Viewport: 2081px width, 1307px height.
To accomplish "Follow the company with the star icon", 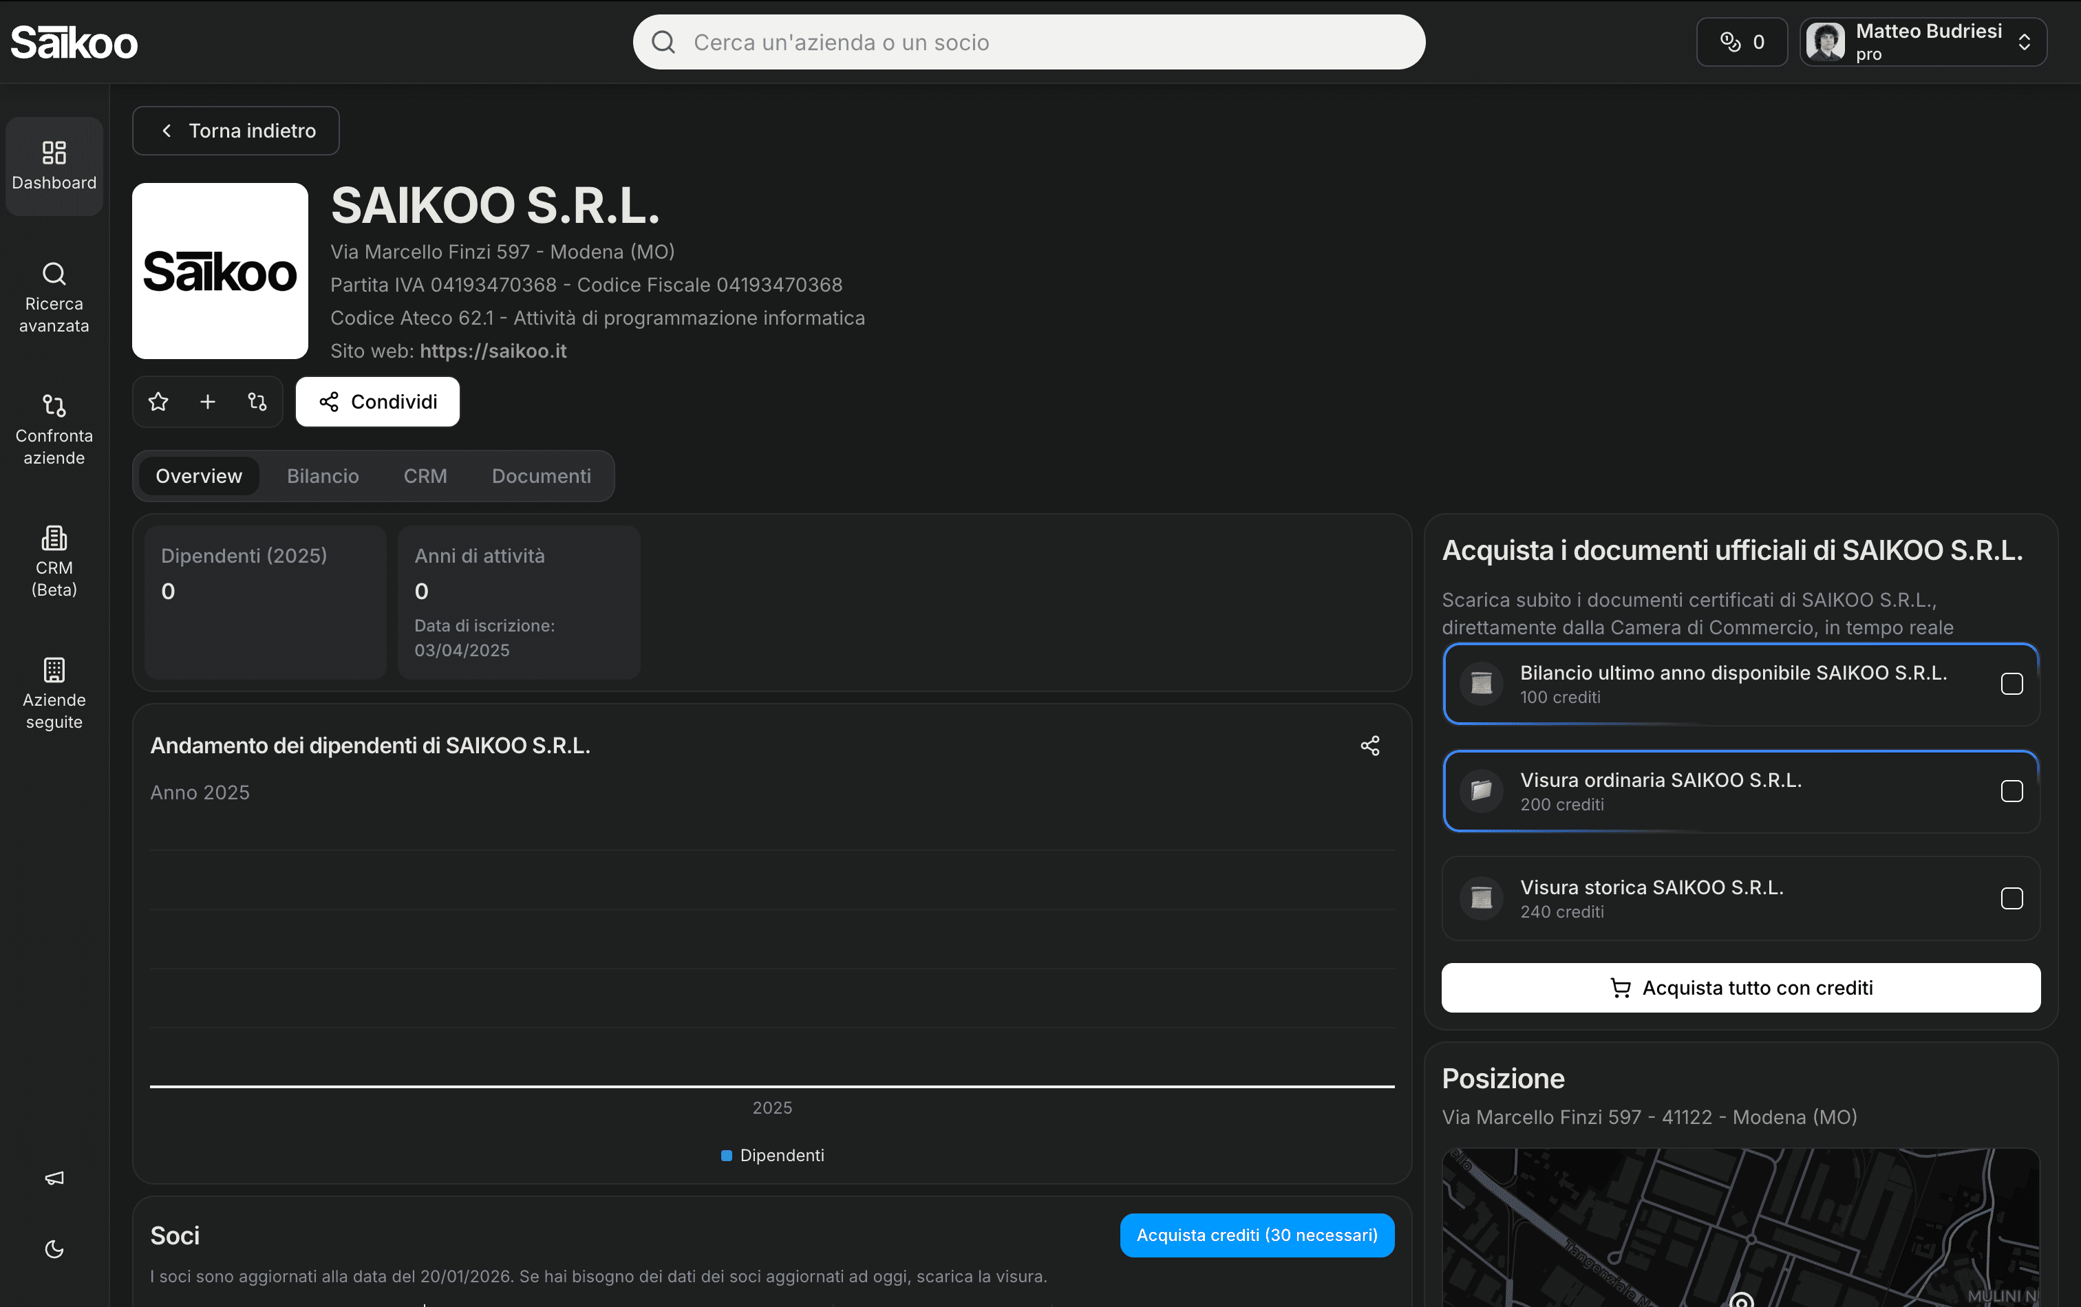I will pyautogui.click(x=158, y=402).
